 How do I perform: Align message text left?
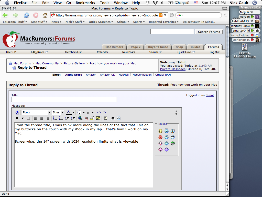(x=36, y=118)
